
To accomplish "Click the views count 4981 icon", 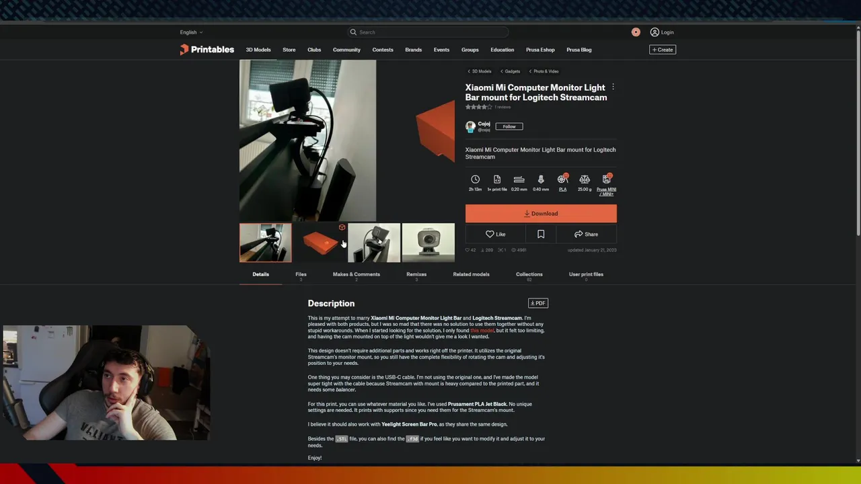I will 514,250.
